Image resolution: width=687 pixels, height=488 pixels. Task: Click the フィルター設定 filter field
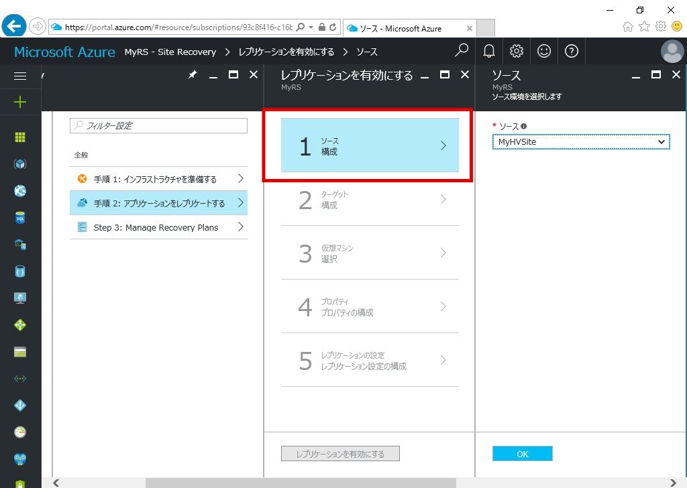click(x=158, y=125)
